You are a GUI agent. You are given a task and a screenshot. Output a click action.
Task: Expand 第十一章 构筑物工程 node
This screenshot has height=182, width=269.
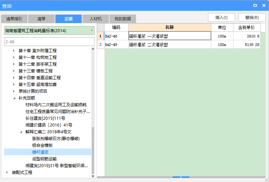(x=14, y=57)
